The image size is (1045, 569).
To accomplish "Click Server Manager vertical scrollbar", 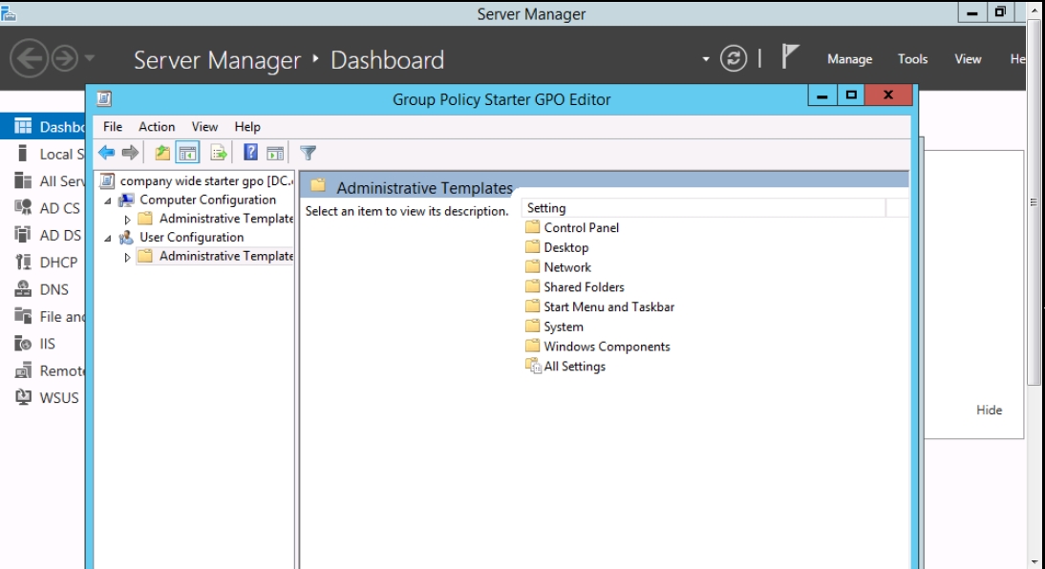I will click(1034, 201).
